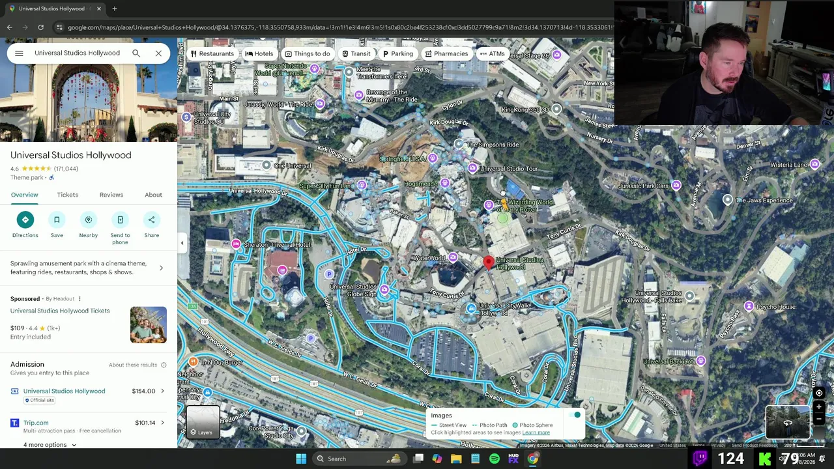Zoom in on the map
The height and width of the screenshot is (469, 834).
pyautogui.click(x=819, y=407)
